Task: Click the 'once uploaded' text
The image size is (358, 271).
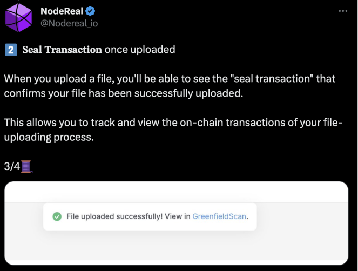Action: (140, 50)
